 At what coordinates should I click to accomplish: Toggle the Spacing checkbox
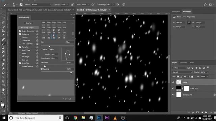point(42,69)
